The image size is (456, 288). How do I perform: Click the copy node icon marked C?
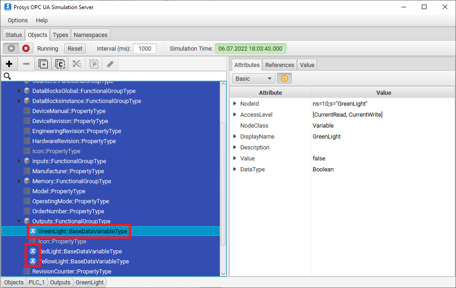point(60,64)
